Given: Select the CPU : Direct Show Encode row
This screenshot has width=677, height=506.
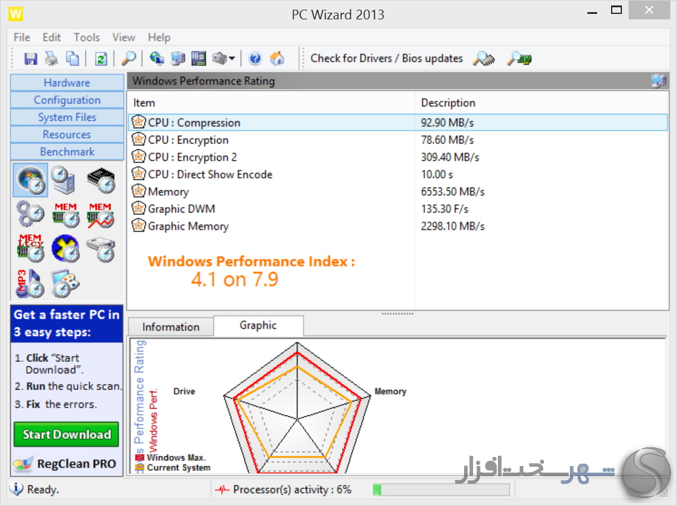Looking at the screenshot, I should coord(398,174).
